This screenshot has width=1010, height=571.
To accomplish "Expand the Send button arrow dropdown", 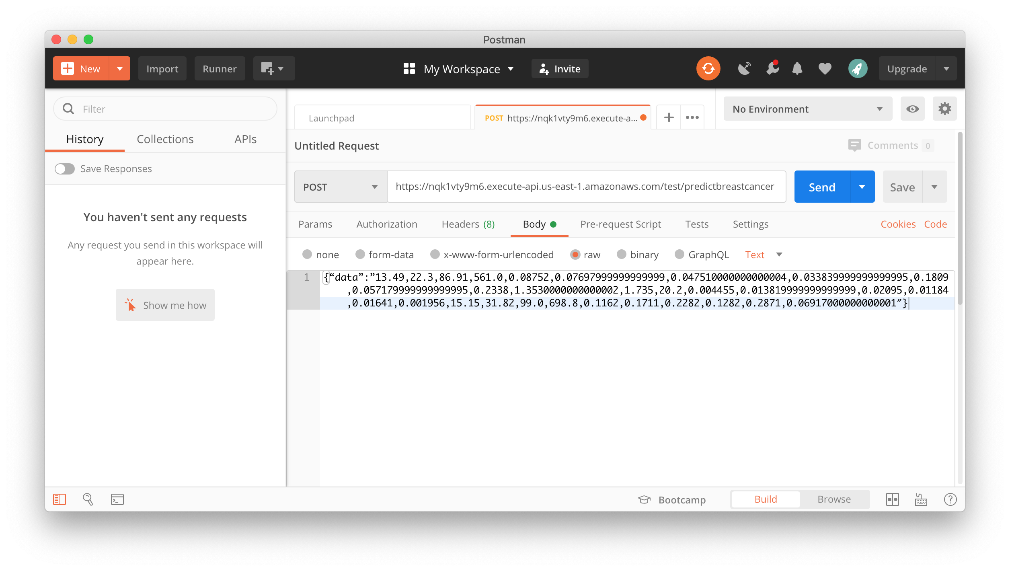I will 862,187.
